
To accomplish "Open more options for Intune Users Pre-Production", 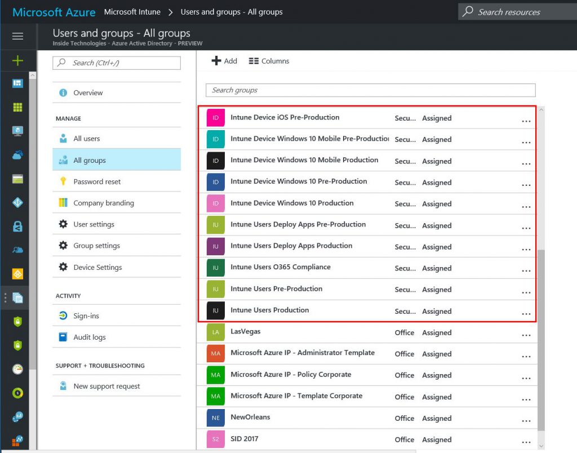I will (526, 292).
